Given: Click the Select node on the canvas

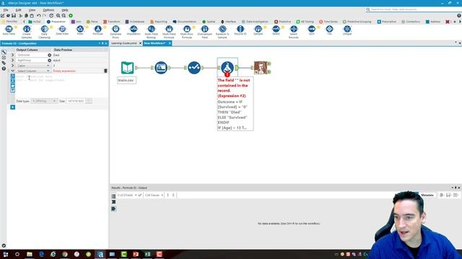Looking at the screenshot, I should coord(194,68).
